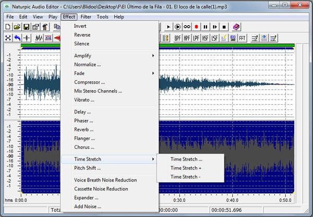The height and width of the screenshot is (217, 313).
Task: Choose Mix Stereo Channels
Action: 110,91
